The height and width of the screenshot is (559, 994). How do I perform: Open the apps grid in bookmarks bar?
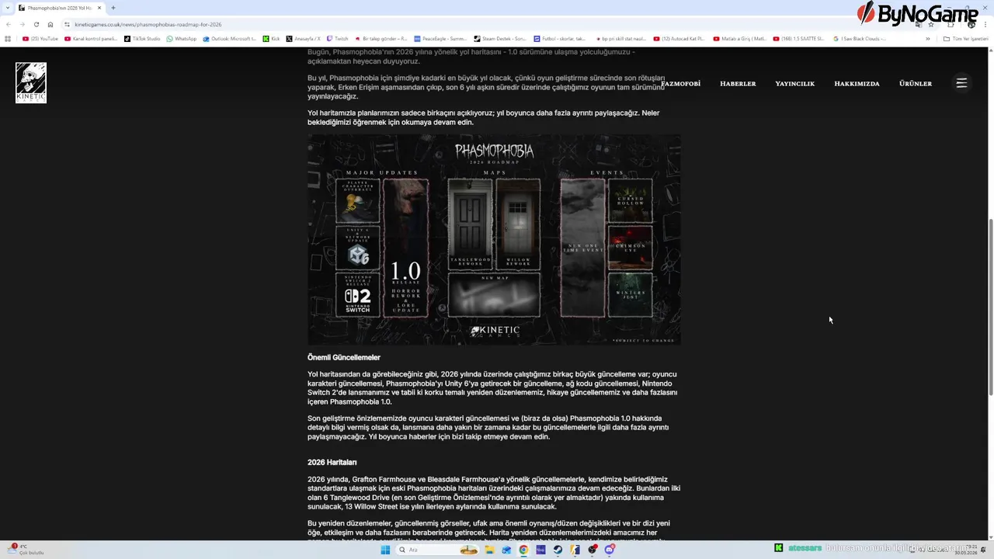click(8, 38)
